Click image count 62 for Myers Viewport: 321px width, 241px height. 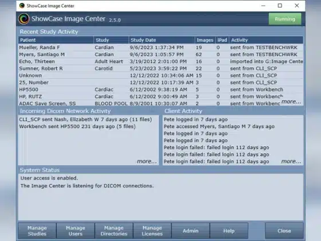point(198,55)
